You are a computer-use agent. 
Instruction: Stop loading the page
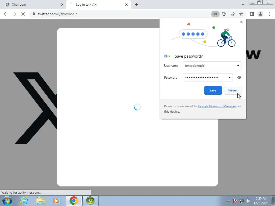tap(23, 14)
